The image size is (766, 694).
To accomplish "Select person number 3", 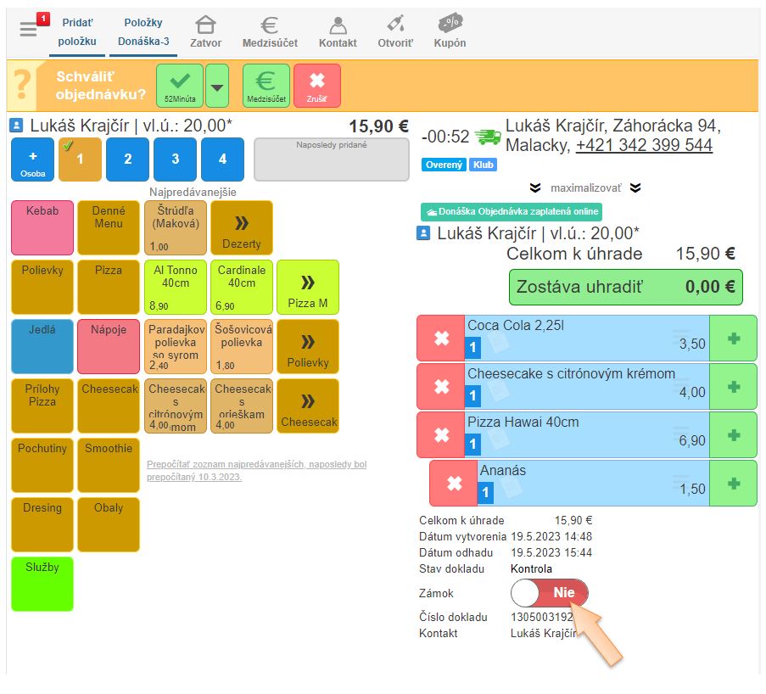I will coord(175,159).
